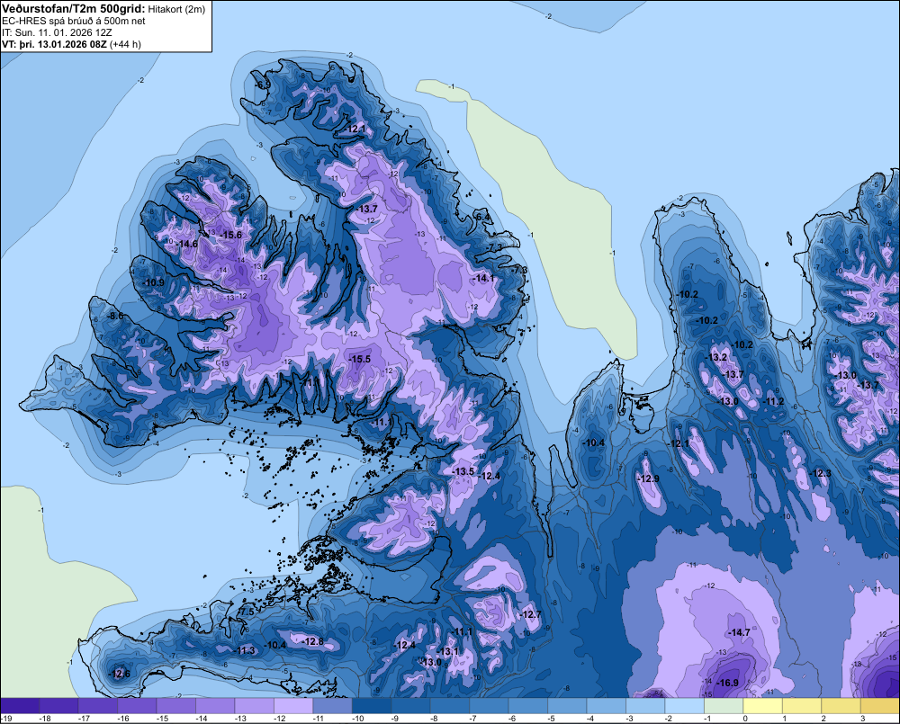Click the -8.6 temperature value
The height and width of the screenshot is (724, 900).
coord(115,316)
